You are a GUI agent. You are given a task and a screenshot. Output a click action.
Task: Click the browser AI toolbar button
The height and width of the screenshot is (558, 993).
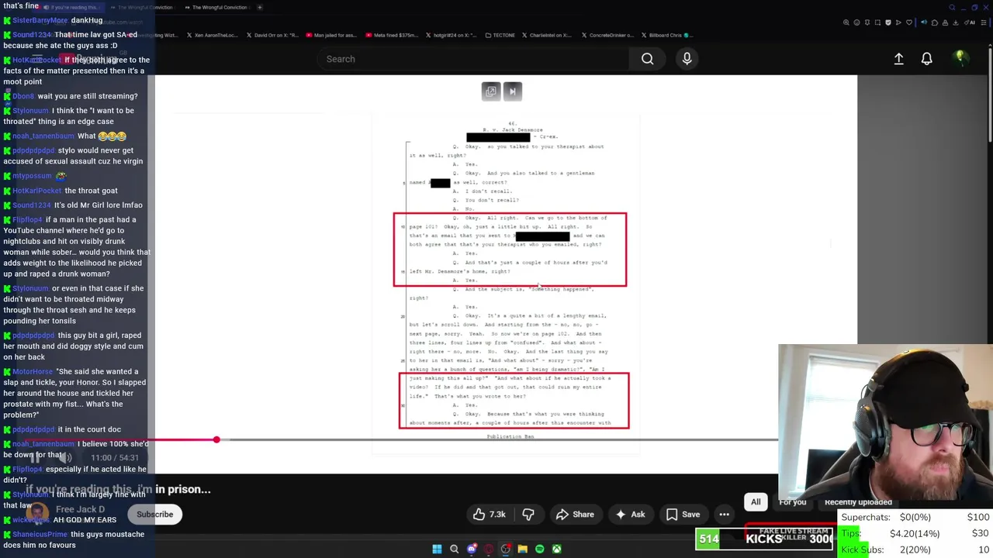pyautogui.click(x=971, y=22)
